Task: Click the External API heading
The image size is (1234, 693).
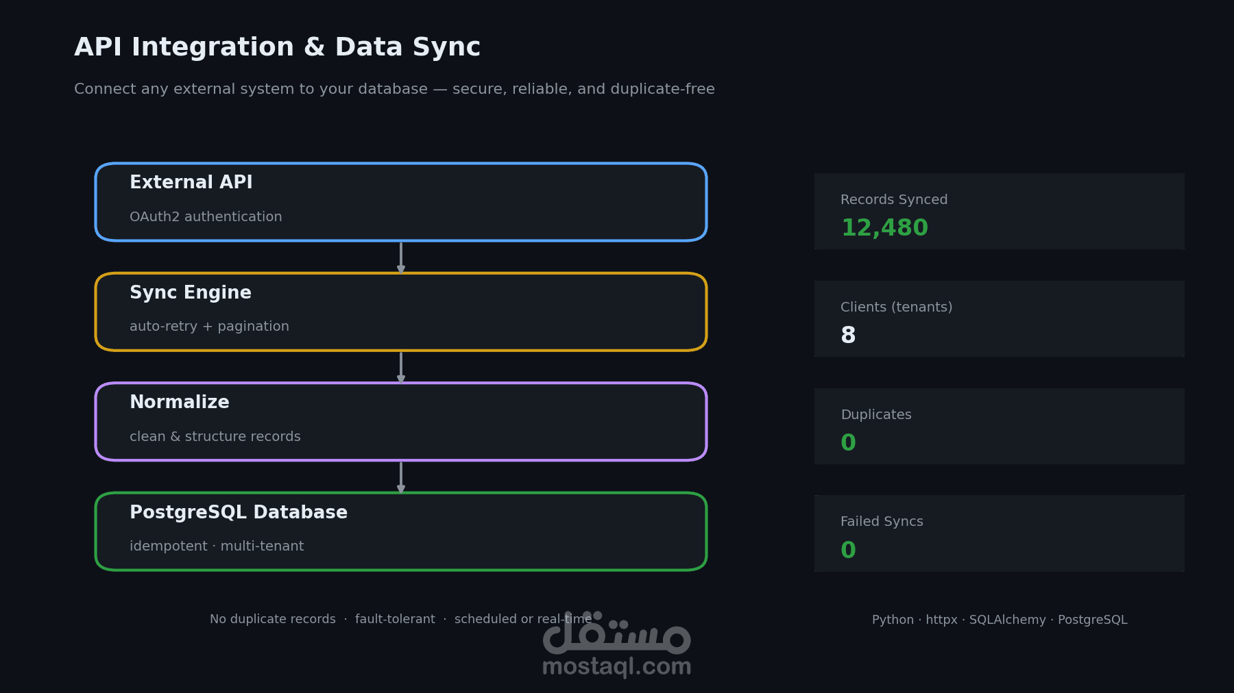Action: (191, 182)
